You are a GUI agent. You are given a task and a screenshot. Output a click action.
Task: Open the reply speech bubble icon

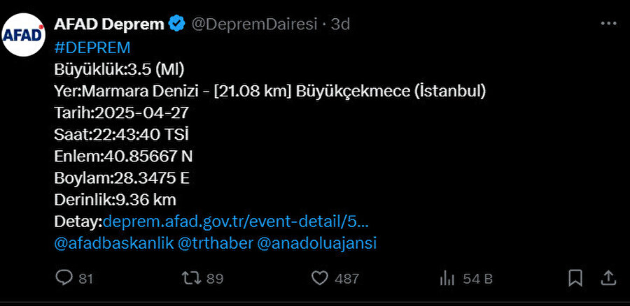click(64, 277)
